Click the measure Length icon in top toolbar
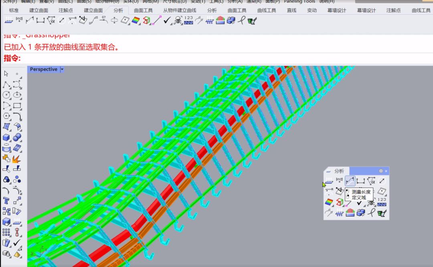Image resolution: width=433 pixels, height=267 pixels. [30, 20]
